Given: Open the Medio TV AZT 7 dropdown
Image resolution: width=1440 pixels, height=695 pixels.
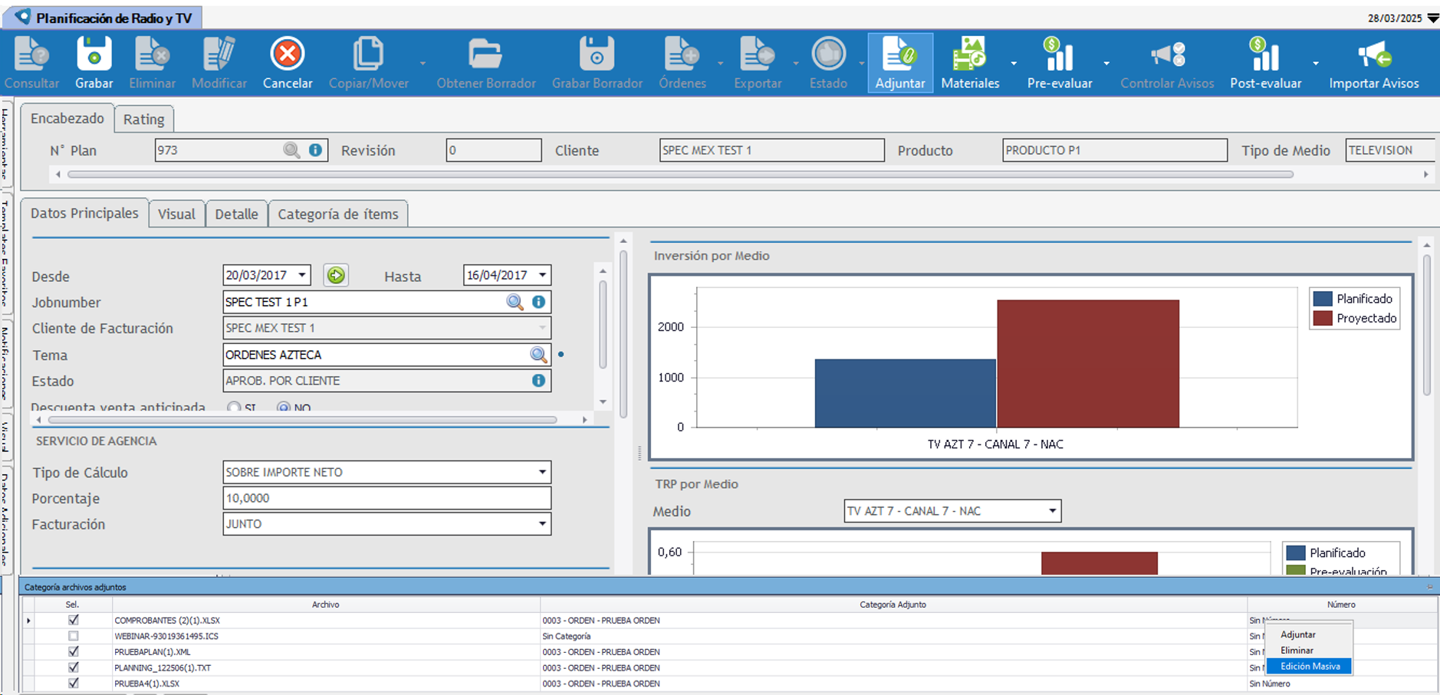Looking at the screenshot, I should click(1052, 511).
